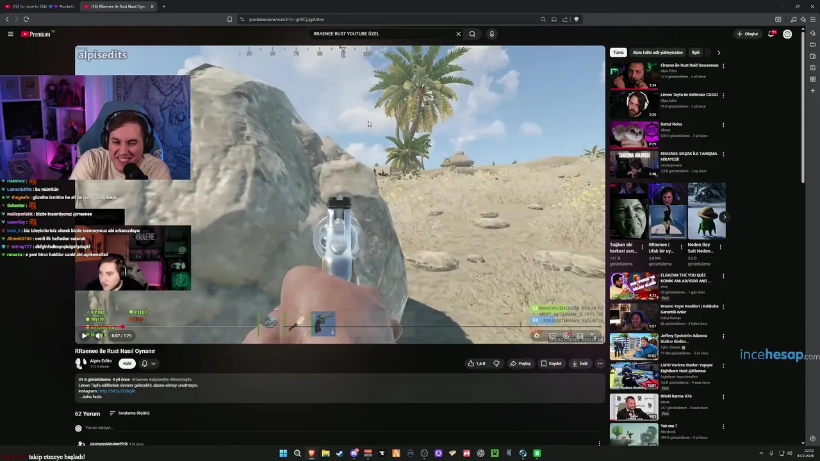Image resolution: width=820 pixels, height=461 pixels.
Task: Go back in browser history
Action: pyautogui.click(x=7, y=19)
